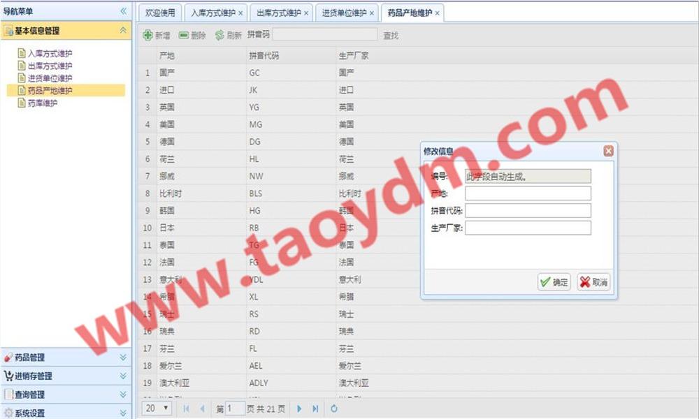This screenshot has height=419, width=699.
Task: Cancel the dialog with 取消 button
Action: pyautogui.click(x=593, y=282)
